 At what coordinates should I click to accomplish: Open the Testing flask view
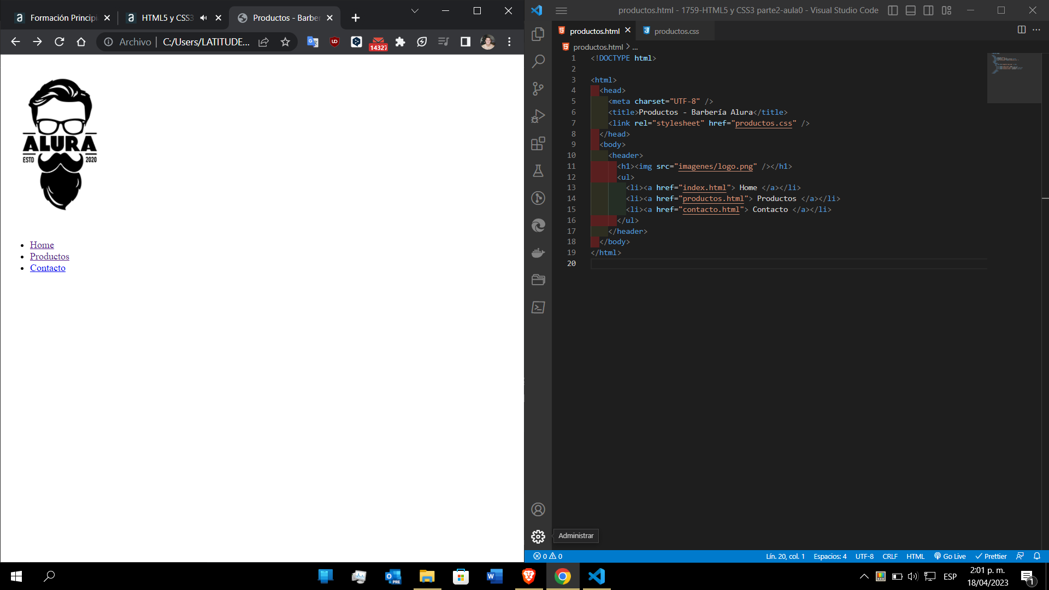(538, 170)
